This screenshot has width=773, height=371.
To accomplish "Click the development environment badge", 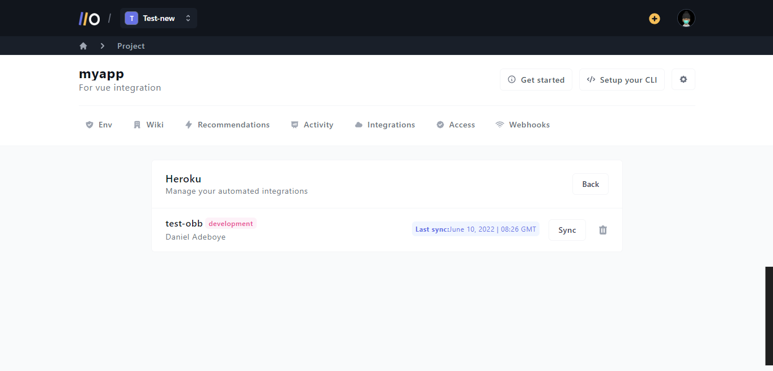I will click(x=231, y=224).
